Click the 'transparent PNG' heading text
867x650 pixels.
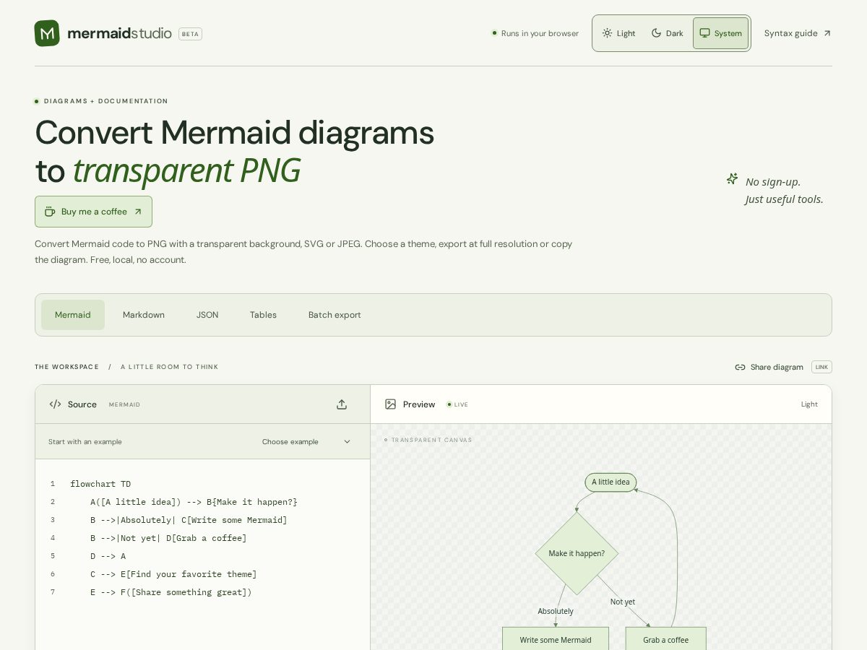pos(186,170)
